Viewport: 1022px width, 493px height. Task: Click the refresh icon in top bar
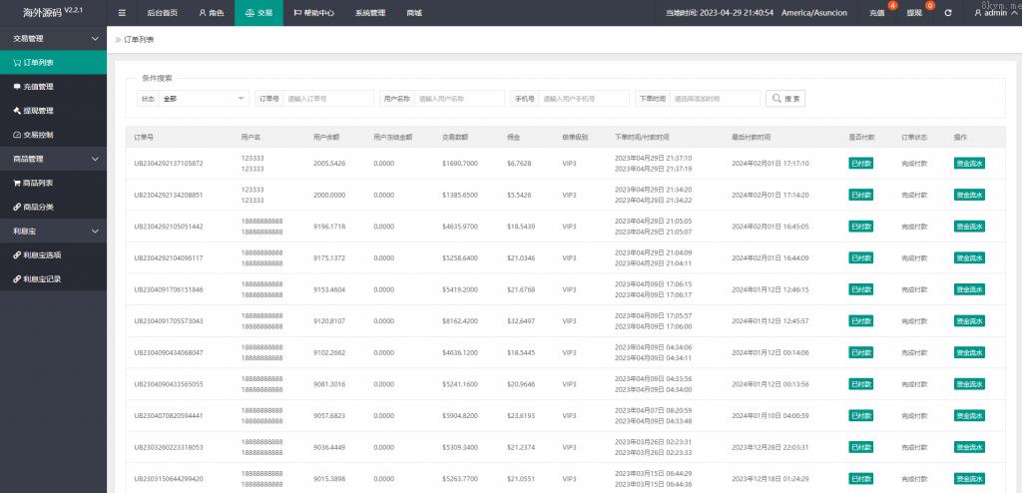947,13
